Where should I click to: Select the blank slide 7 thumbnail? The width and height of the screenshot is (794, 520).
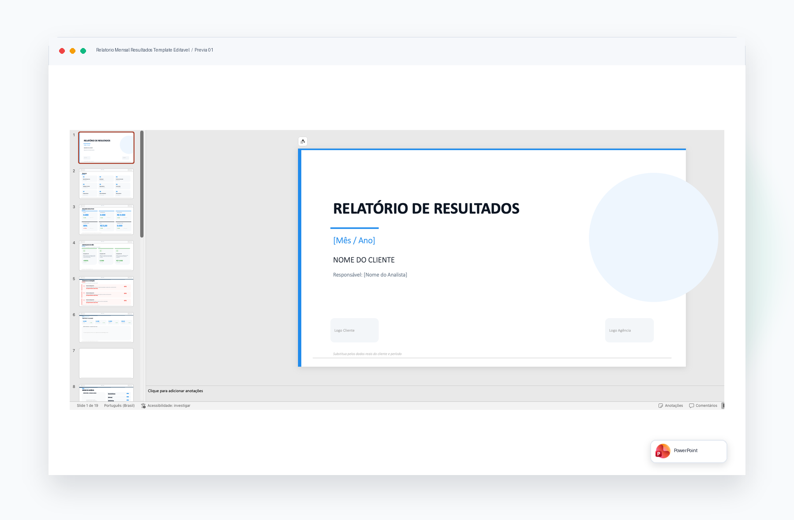106,364
